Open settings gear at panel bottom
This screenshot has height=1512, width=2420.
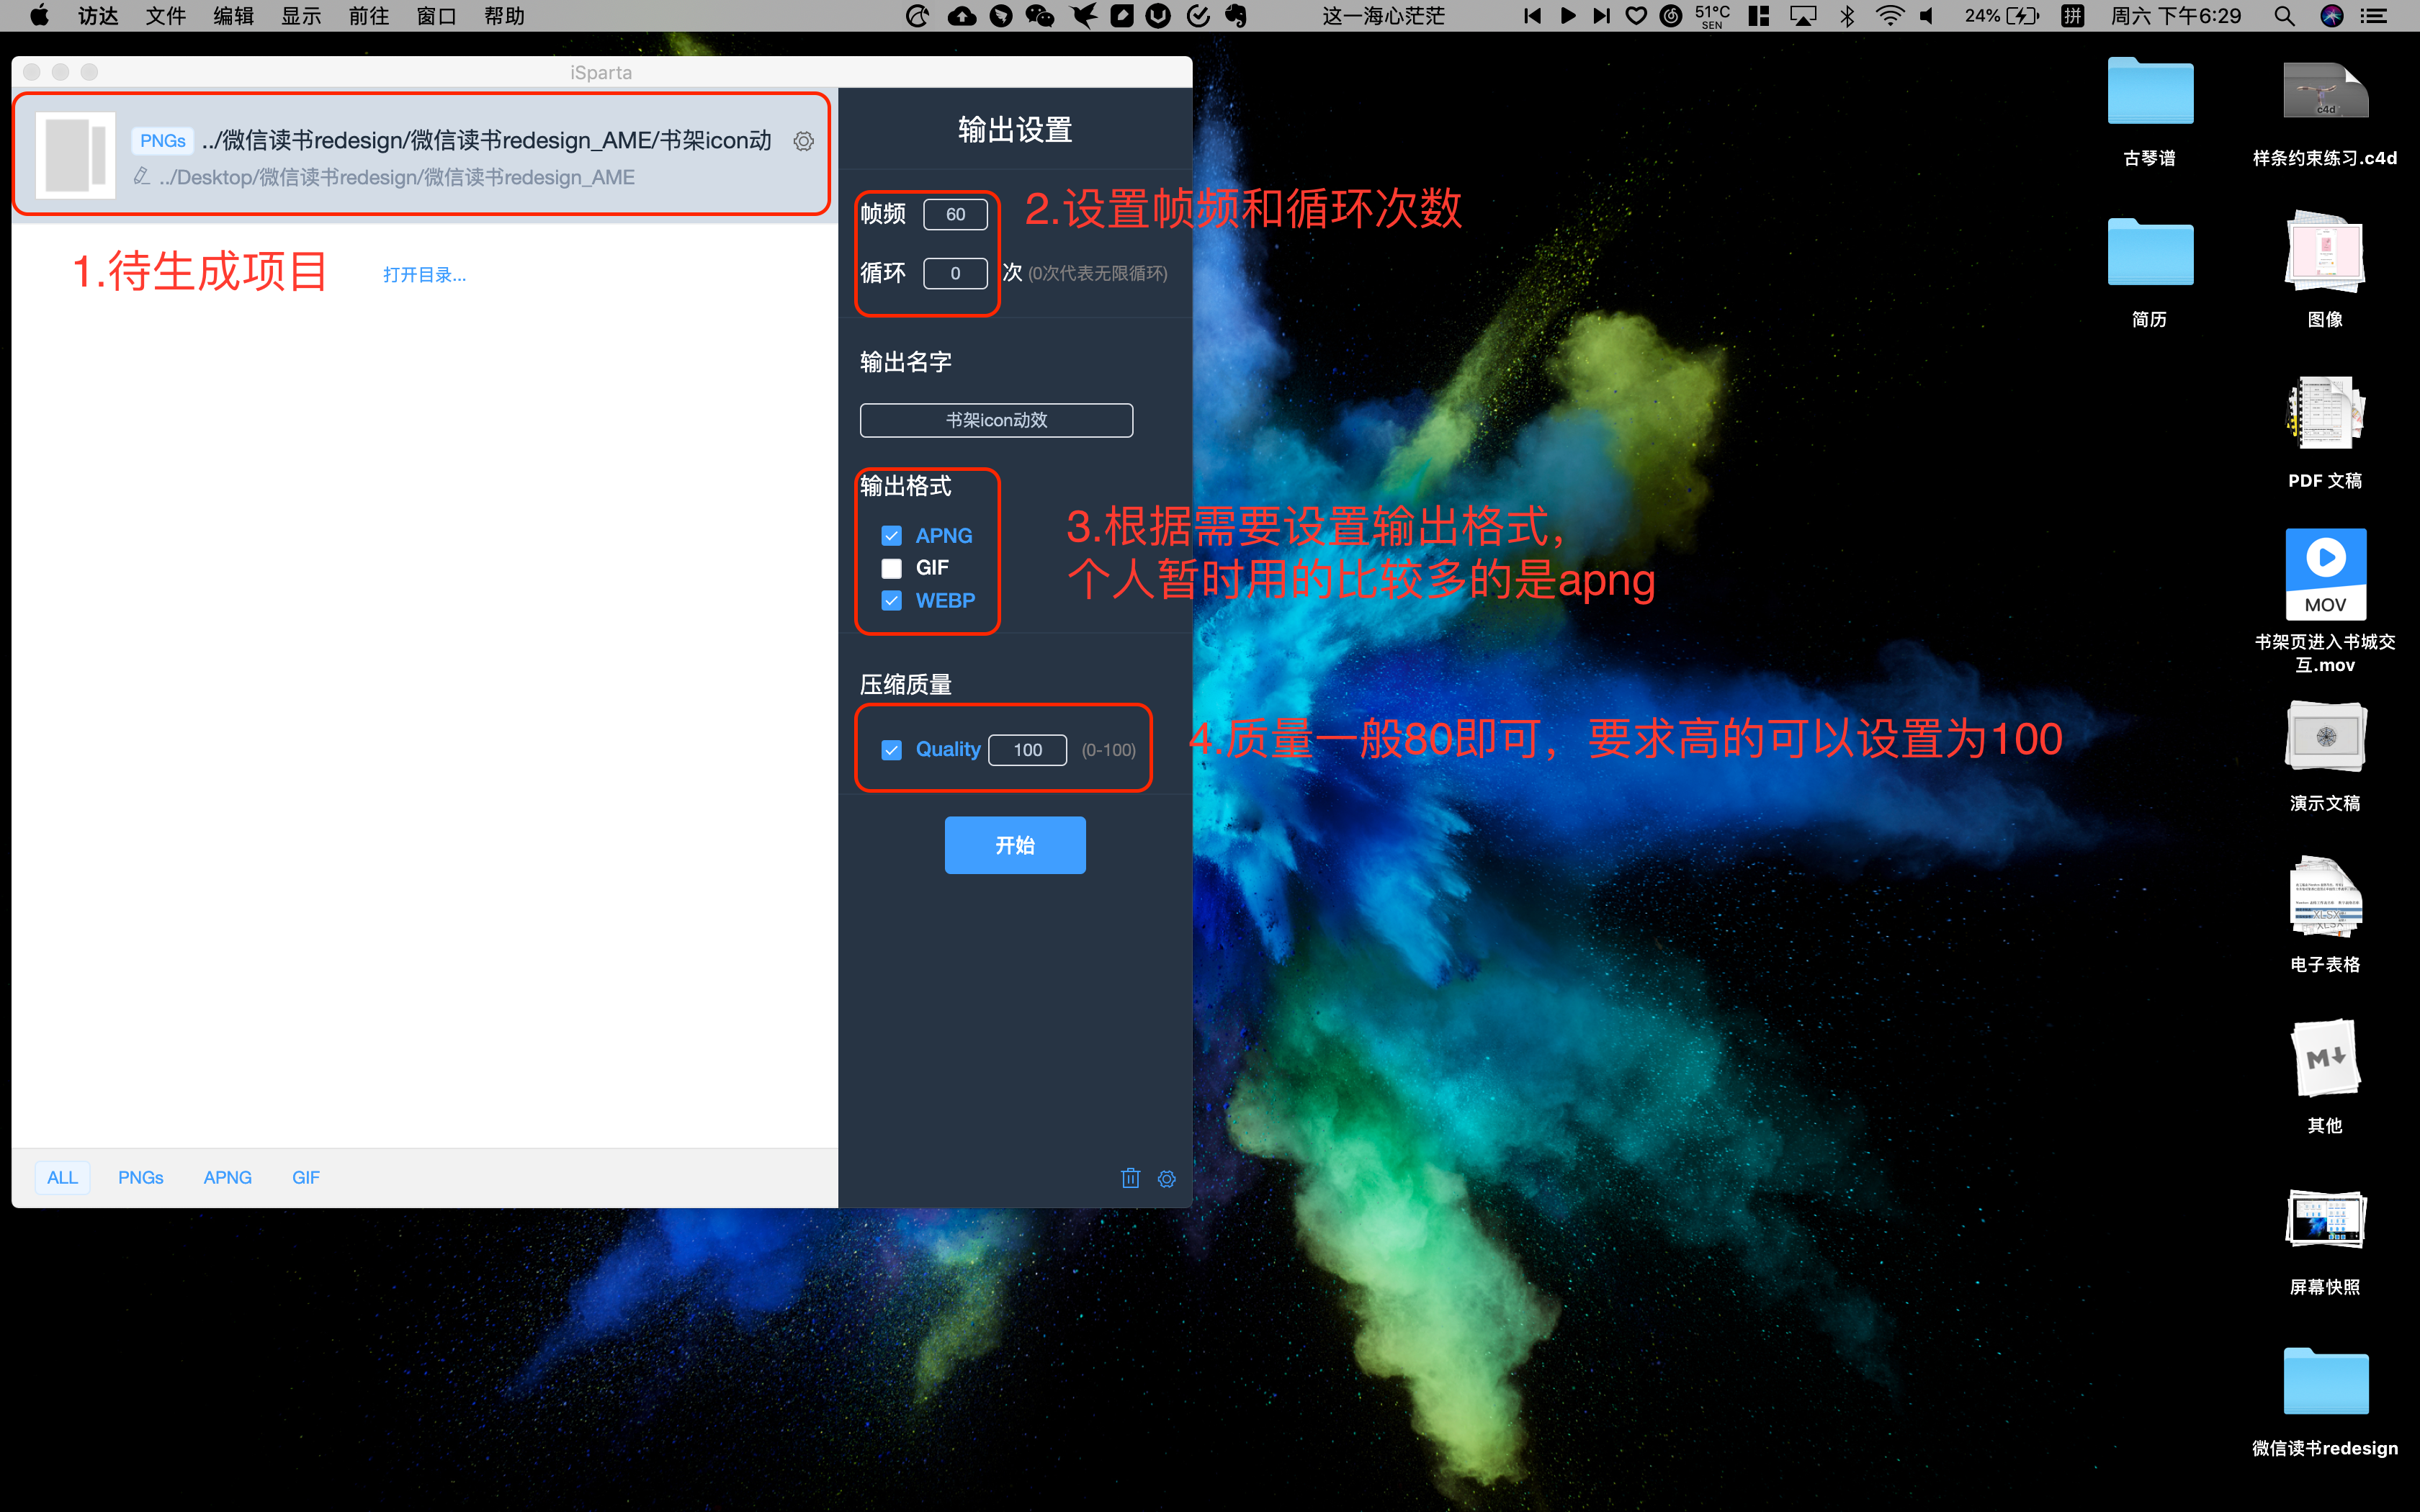1166,1178
